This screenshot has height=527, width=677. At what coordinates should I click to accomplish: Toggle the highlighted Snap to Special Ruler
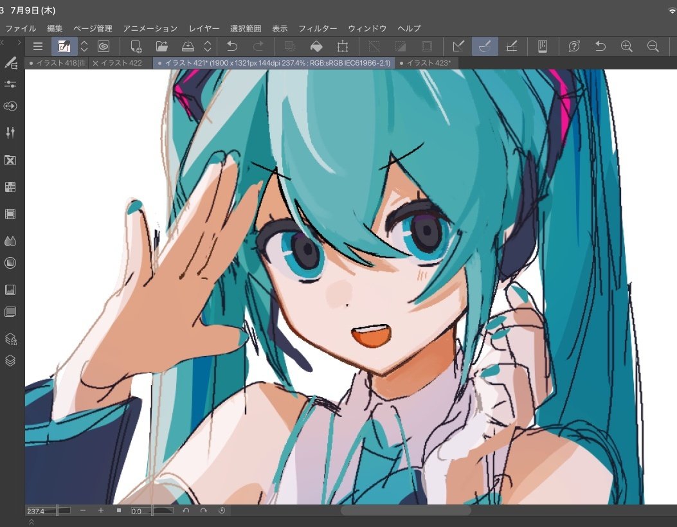point(485,46)
